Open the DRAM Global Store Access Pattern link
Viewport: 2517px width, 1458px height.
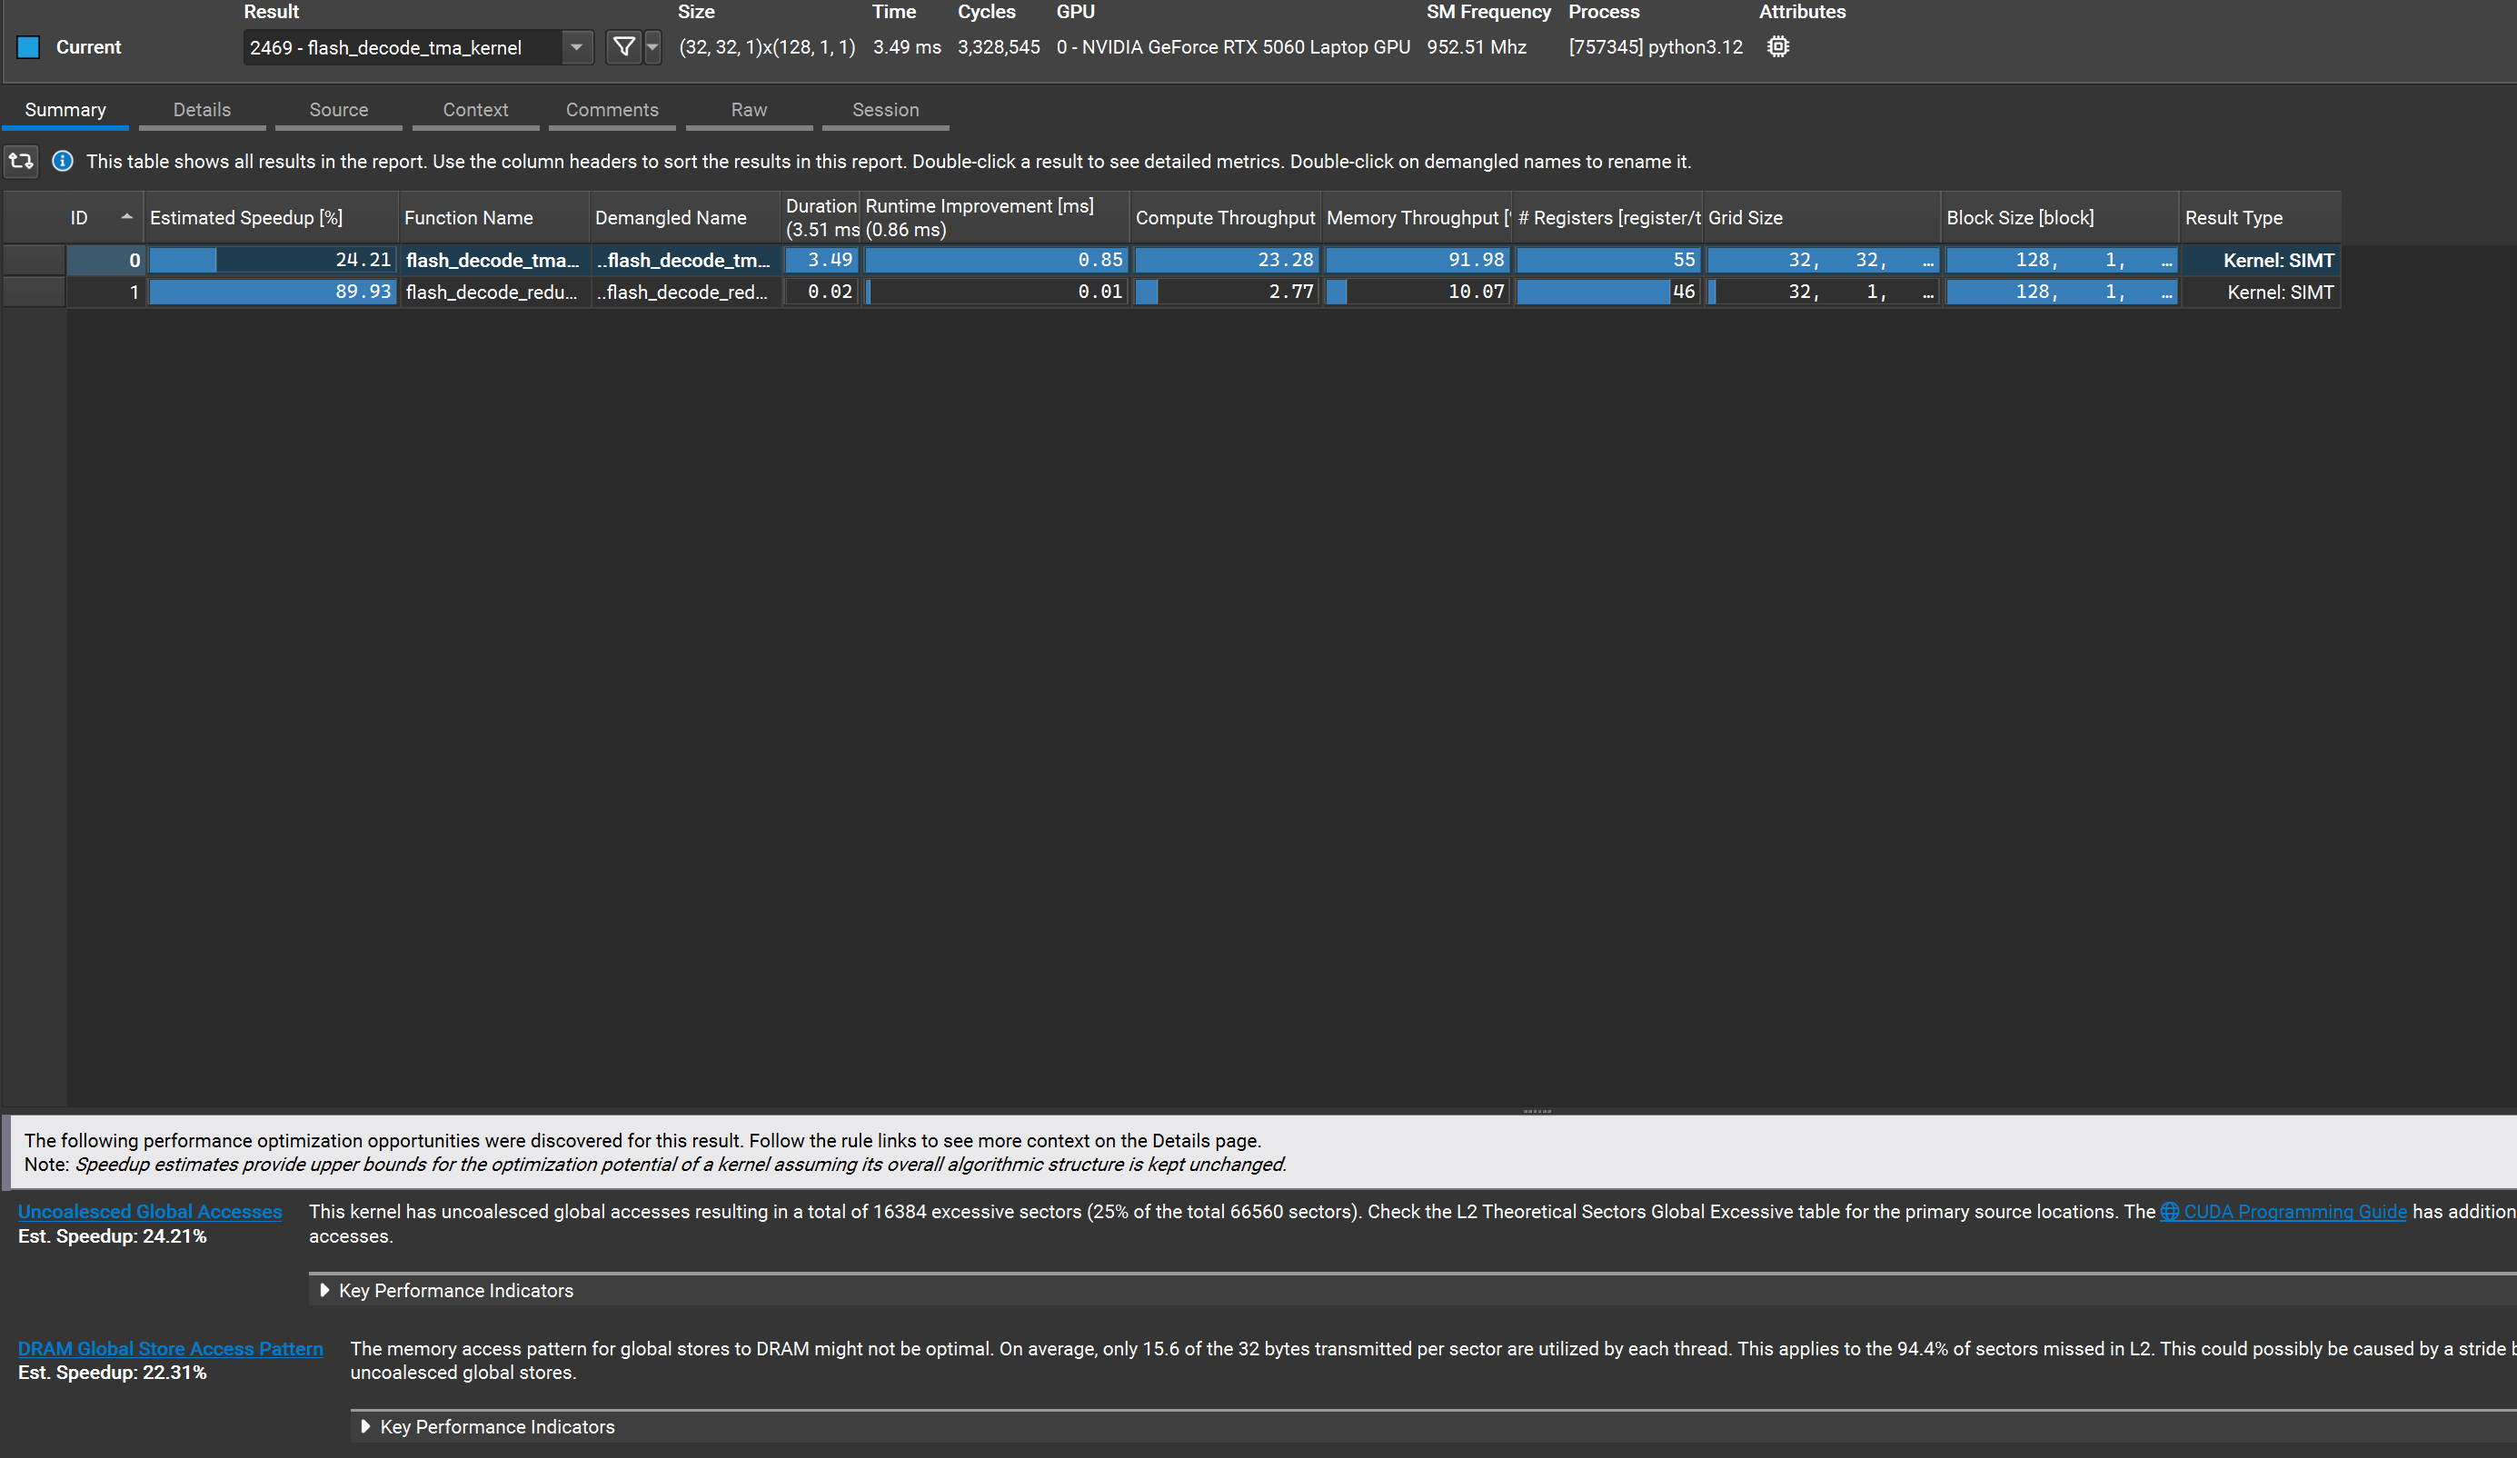171,1349
